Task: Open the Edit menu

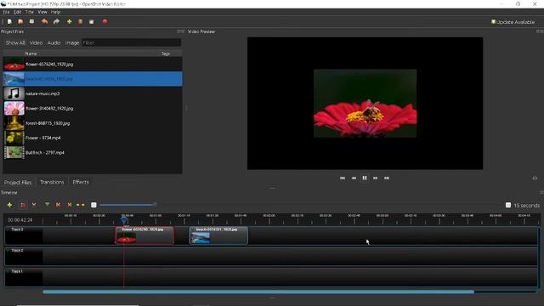Action: 17,12
